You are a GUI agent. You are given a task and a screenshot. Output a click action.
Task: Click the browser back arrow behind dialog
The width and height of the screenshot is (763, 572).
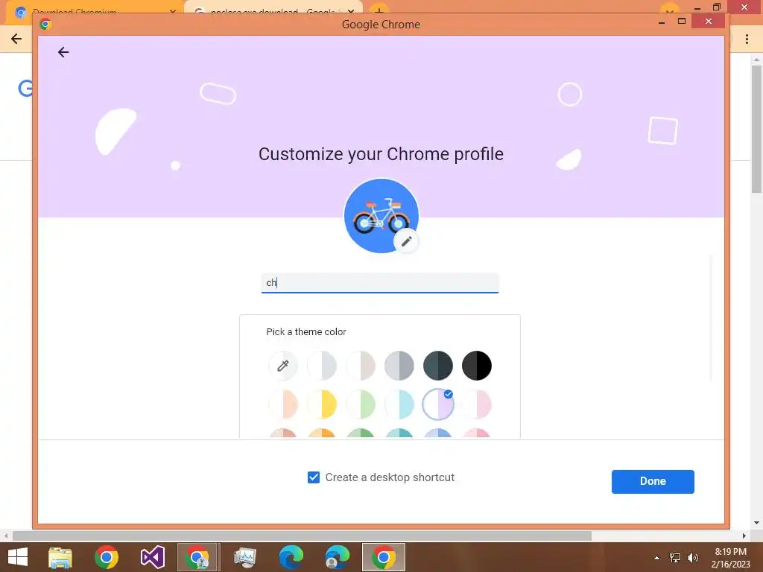click(16, 39)
